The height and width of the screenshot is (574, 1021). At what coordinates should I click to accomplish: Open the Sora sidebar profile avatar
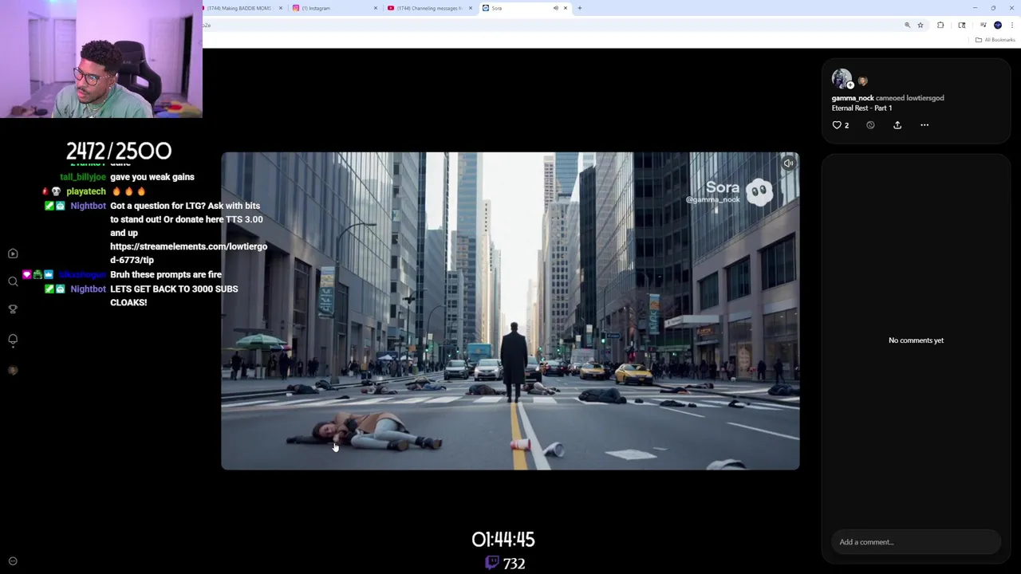(x=13, y=370)
